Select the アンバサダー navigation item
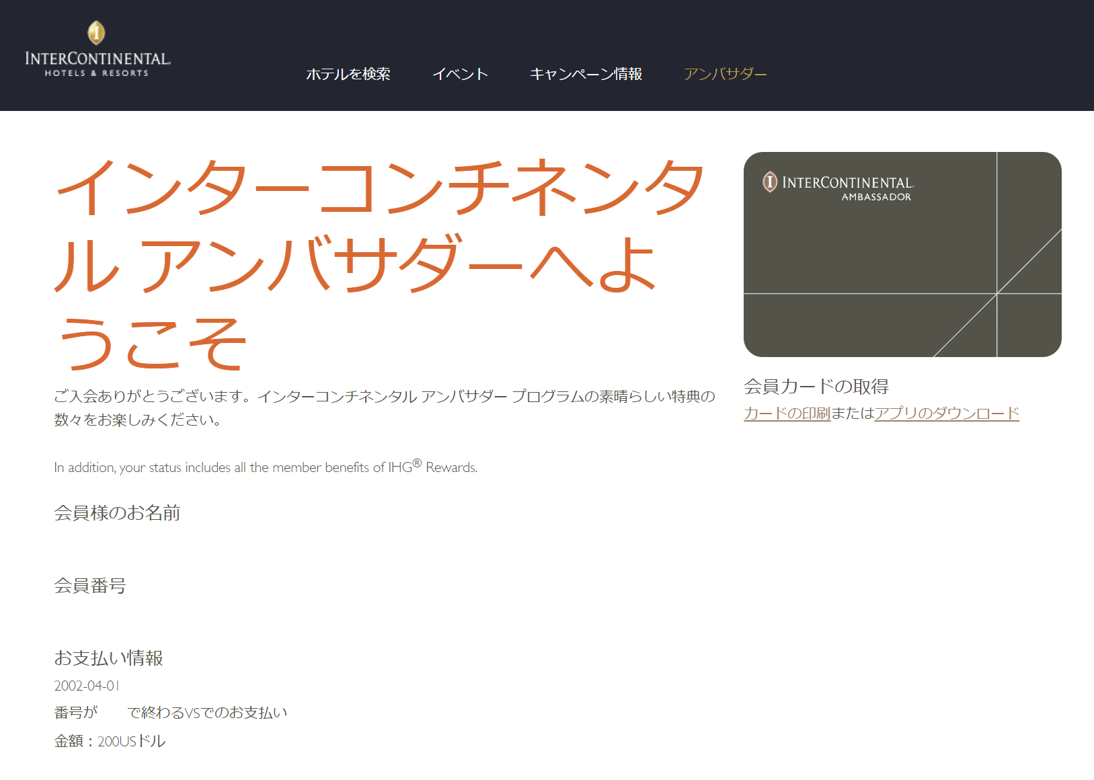 coord(725,74)
